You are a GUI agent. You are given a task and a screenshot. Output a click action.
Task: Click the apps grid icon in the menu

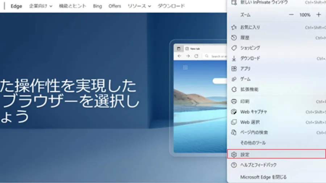234,69
